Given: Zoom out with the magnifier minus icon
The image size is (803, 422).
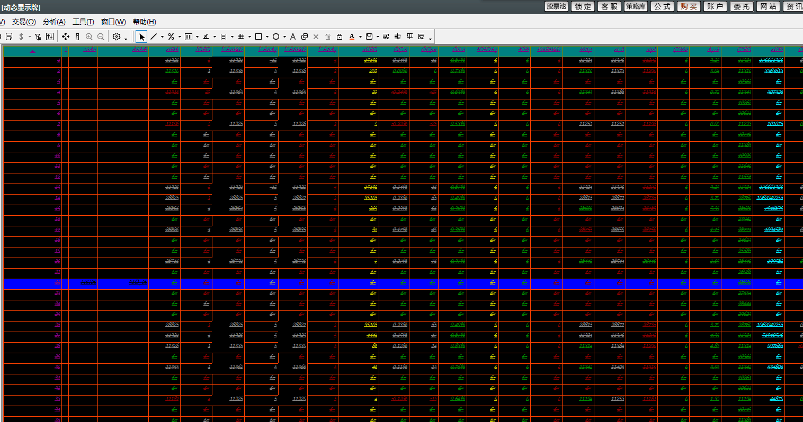Looking at the screenshot, I should point(101,36).
